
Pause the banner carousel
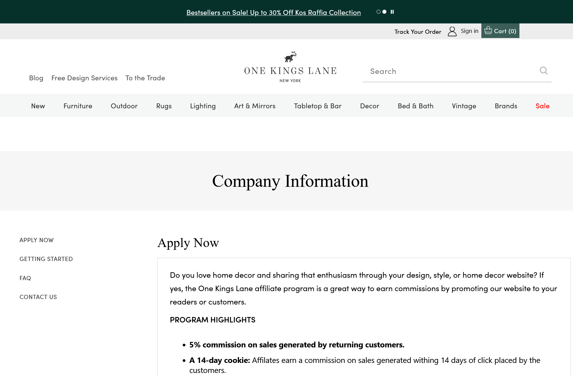(392, 12)
